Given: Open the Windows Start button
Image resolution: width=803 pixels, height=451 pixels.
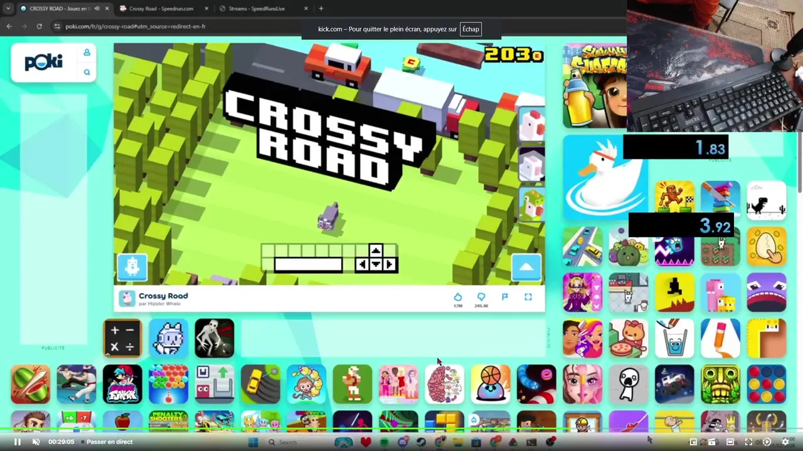Looking at the screenshot, I should click(253, 442).
